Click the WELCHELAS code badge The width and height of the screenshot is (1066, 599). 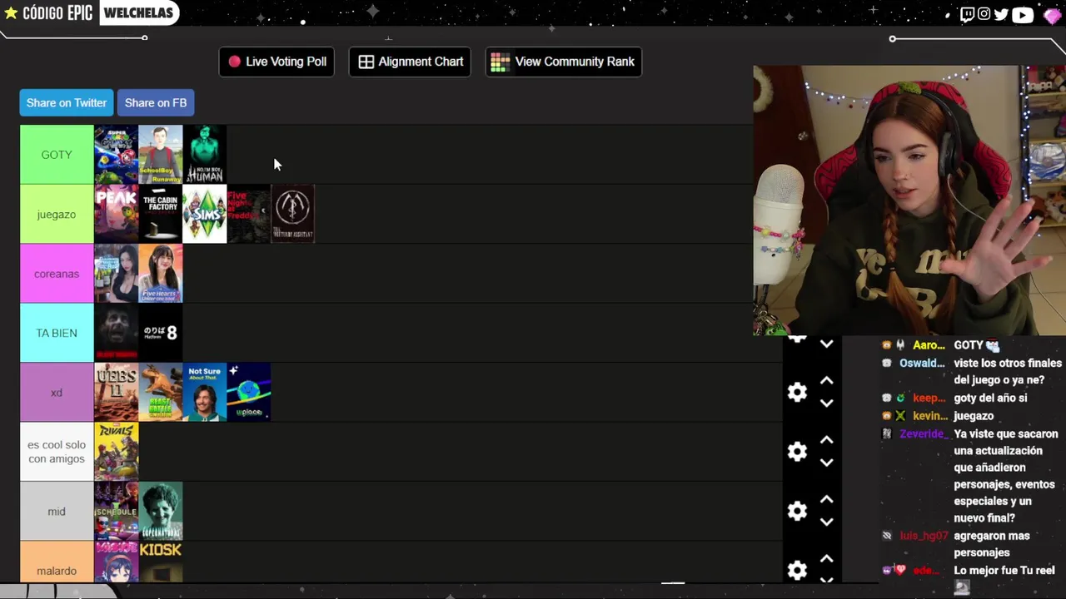[138, 12]
